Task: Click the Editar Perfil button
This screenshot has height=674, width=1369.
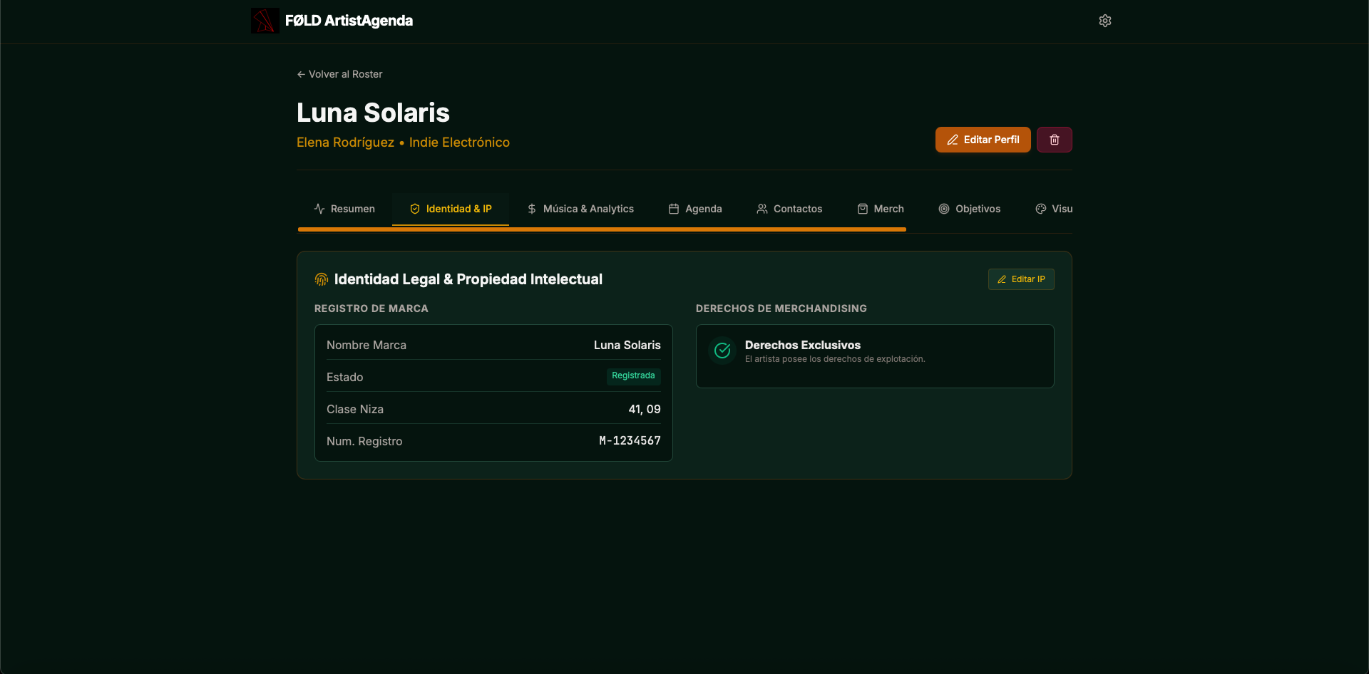Action: click(983, 140)
